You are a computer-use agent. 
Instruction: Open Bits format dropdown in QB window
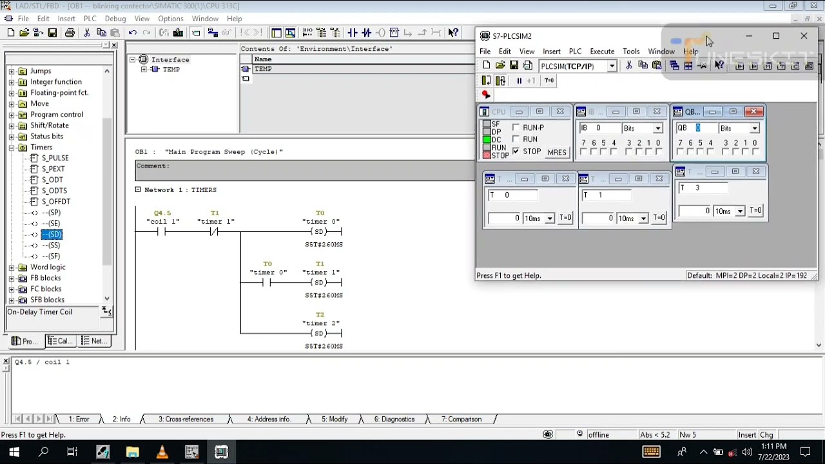[x=754, y=128]
